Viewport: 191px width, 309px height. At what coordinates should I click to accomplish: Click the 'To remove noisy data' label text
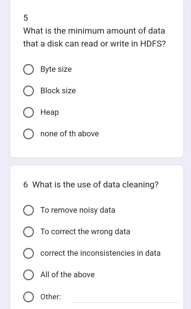[x=78, y=210]
